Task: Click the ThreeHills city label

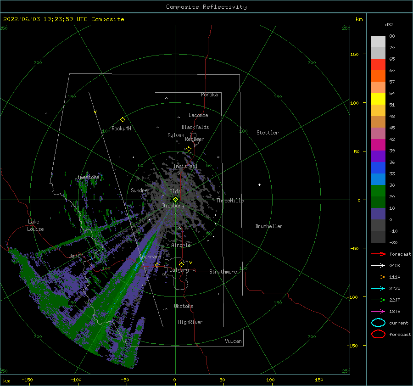Action: (x=230, y=201)
